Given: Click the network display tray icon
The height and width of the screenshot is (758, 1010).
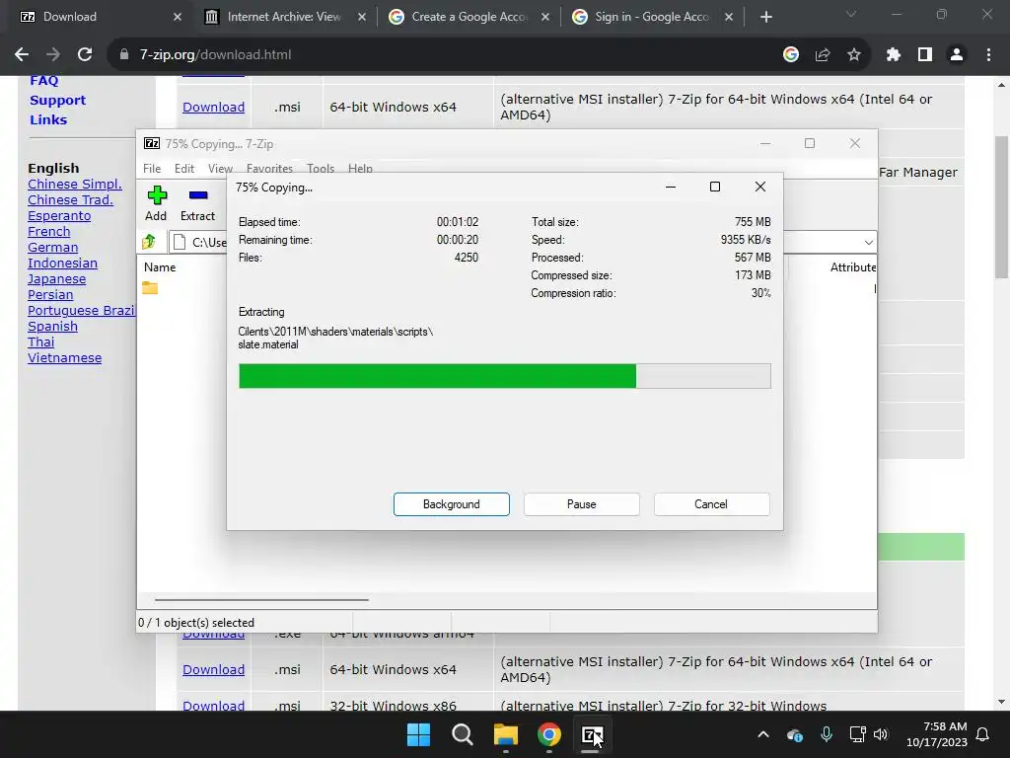Looking at the screenshot, I should (857, 734).
